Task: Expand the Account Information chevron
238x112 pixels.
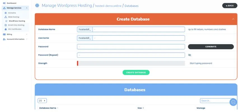Action: pyautogui.click(x=27, y=39)
